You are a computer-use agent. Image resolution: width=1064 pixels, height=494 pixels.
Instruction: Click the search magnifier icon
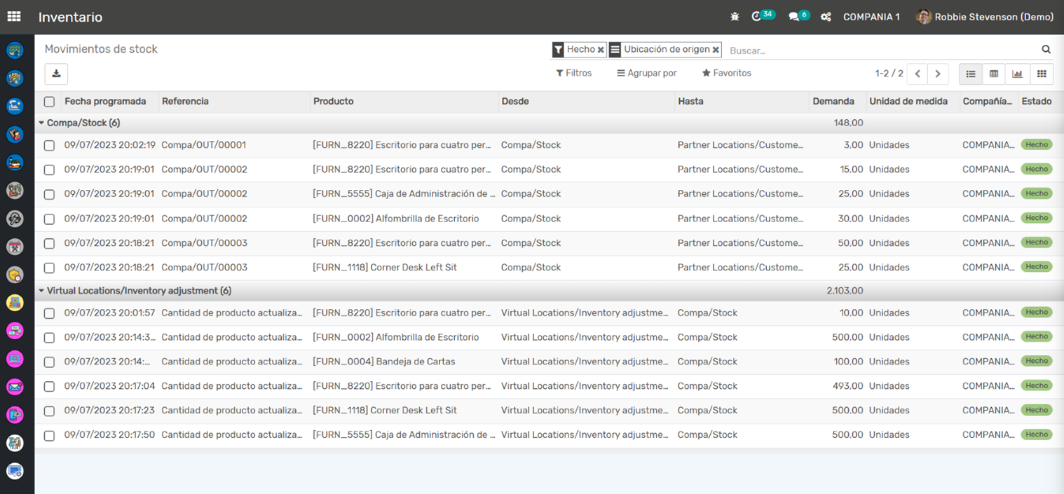click(x=1046, y=50)
